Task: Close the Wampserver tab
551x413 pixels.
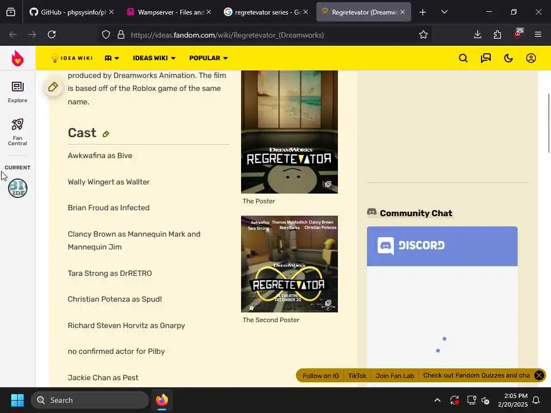Action: click(209, 12)
